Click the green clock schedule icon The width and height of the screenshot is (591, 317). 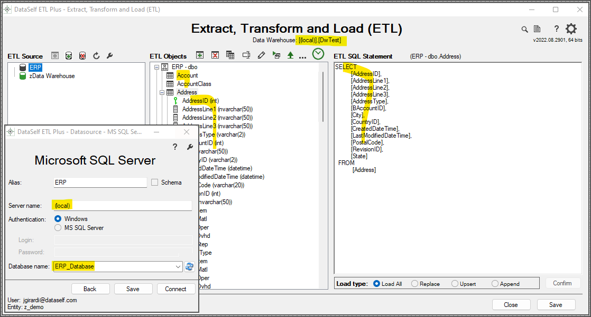point(318,54)
